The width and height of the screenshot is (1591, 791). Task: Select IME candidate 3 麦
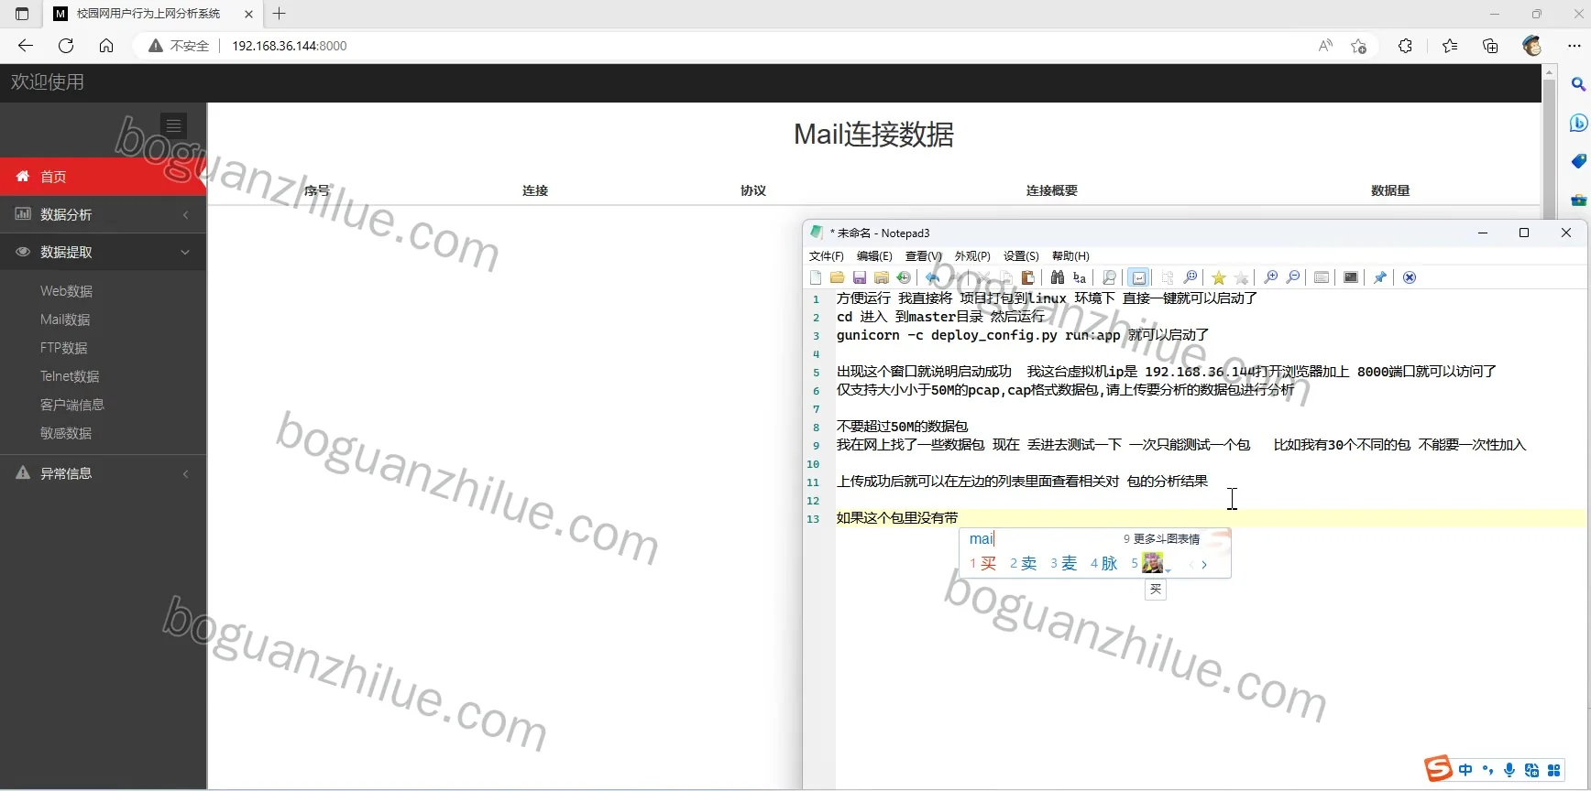1063,563
